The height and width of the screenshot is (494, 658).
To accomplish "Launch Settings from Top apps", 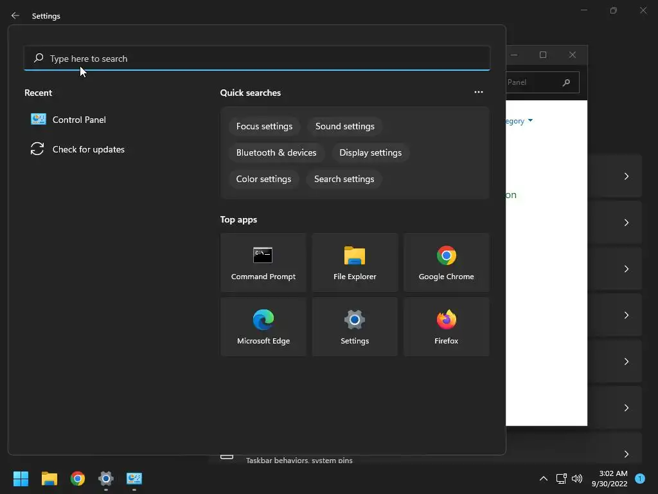I will tap(355, 327).
